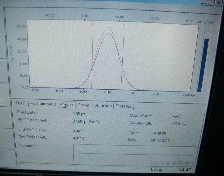Click the blue signal level bar
Viewport: 224px width, 176px height.
(x=203, y=65)
